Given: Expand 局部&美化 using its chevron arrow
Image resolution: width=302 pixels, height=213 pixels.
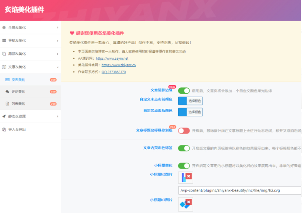Looking at the screenshot, I should [x=58, y=54].
